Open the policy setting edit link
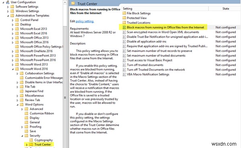 pos(85,21)
